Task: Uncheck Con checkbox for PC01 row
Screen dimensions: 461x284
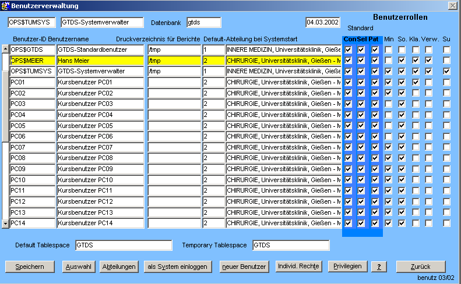Action: pos(349,82)
